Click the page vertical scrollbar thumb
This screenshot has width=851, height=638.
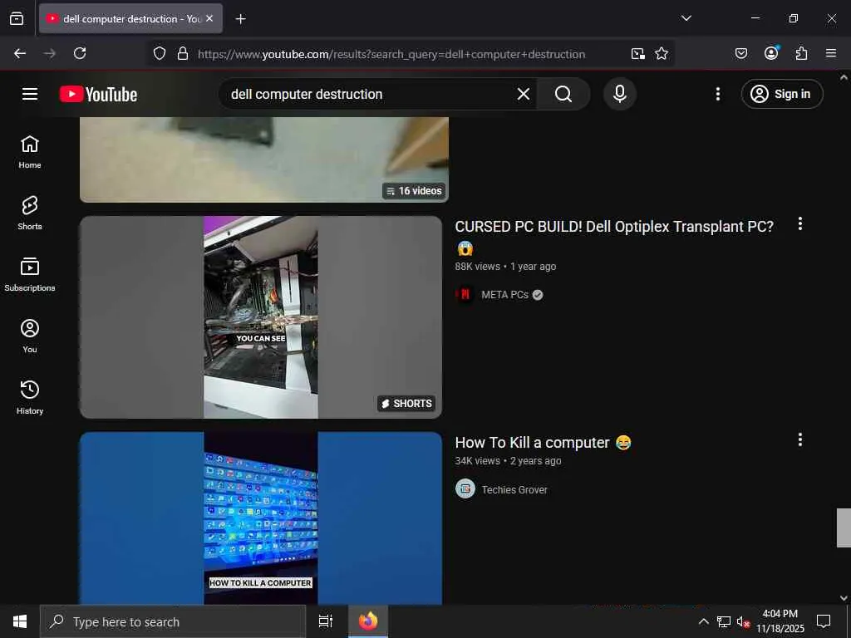(844, 528)
